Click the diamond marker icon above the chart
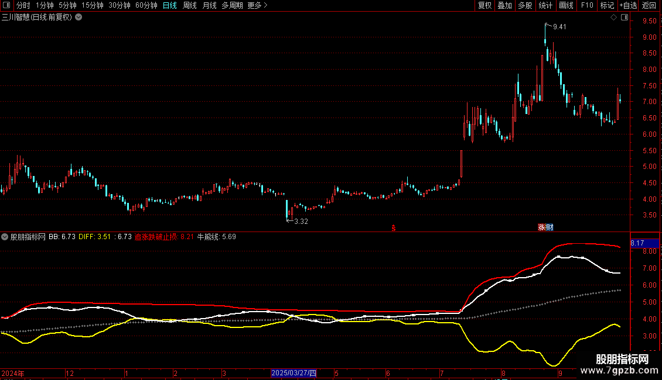The height and width of the screenshot is (380, 662). (613, 18)
